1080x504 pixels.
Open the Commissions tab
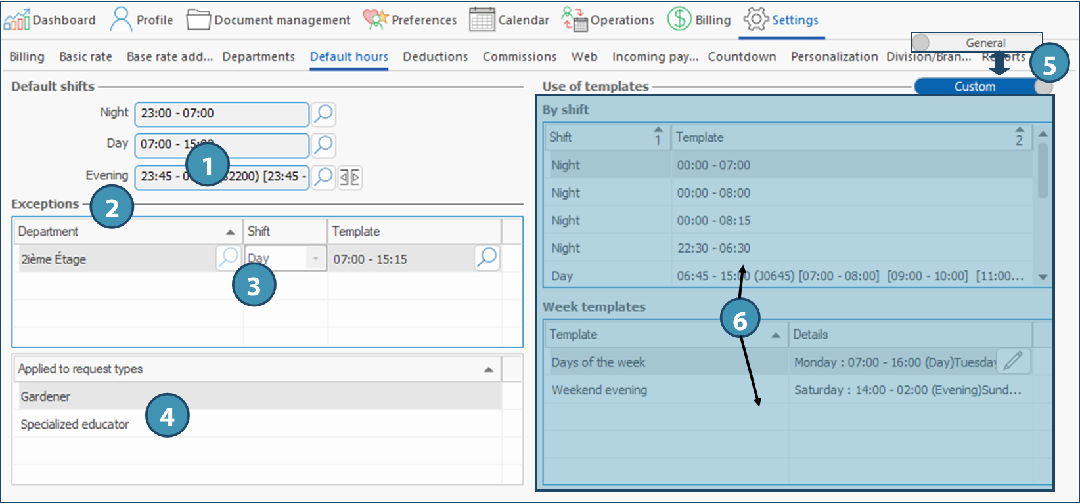519,56
